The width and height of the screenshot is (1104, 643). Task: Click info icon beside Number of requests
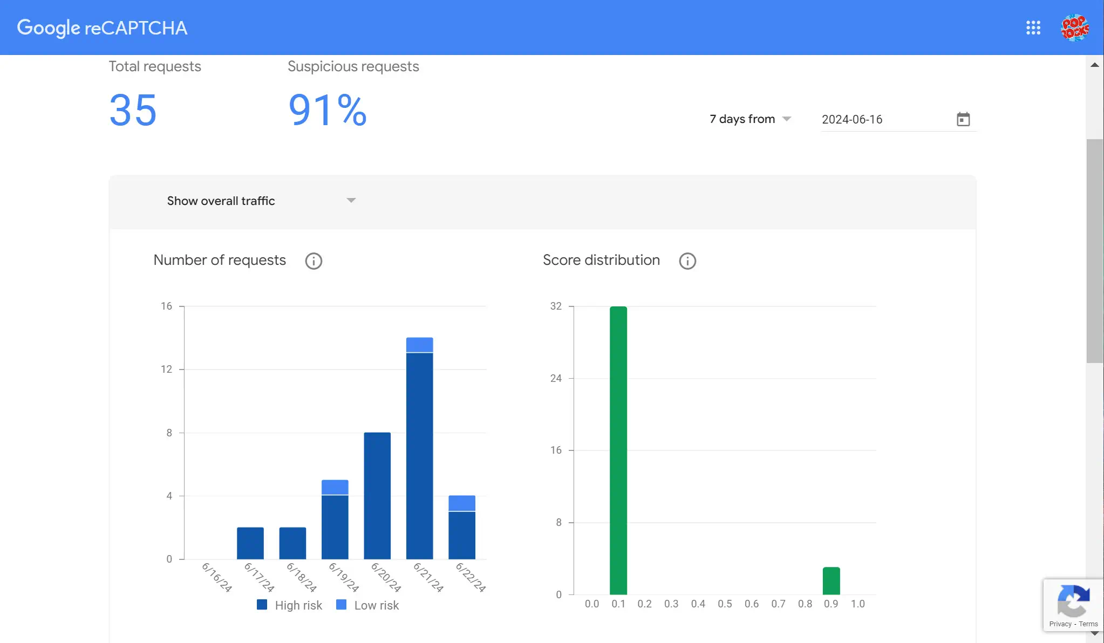pos(314,261)
